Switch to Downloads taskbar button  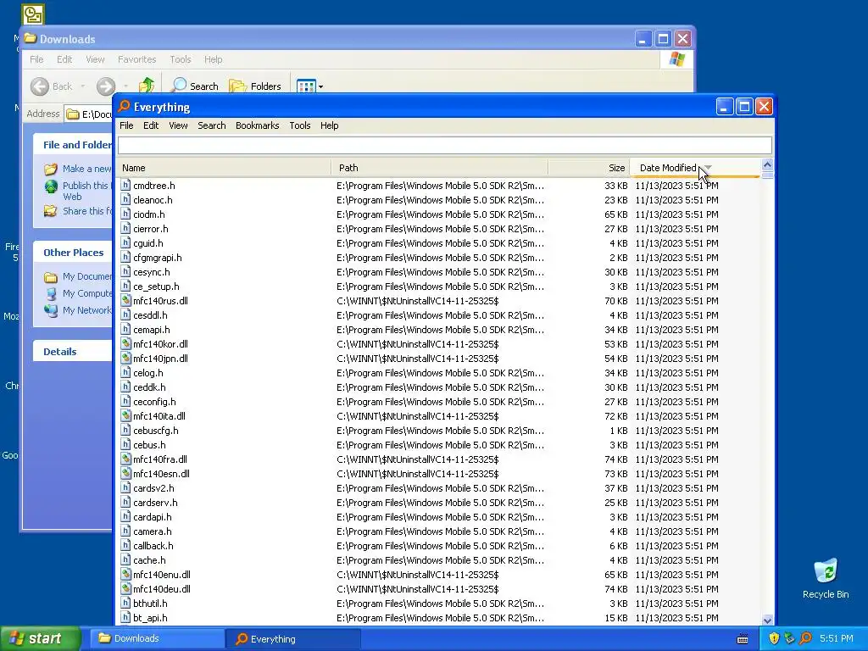(157, 638)
